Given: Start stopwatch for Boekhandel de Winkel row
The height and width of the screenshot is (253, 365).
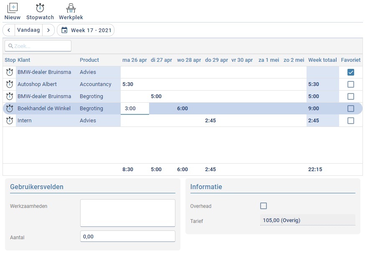Looking at the screenshot, I should [x=10, y=109].
